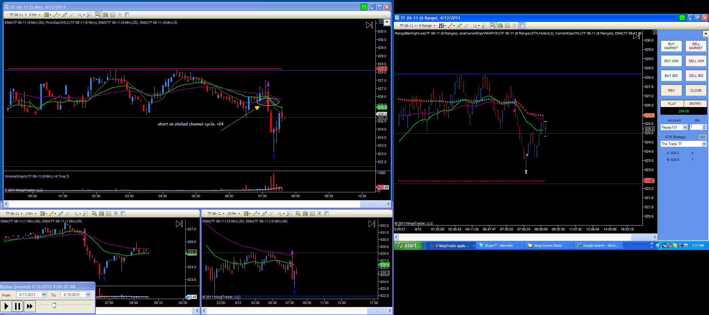This screenshot has width=709, height=315.
Task: Click horizontal scrollbar thumb of 6 Range chart
Action: tap(641, 237)
